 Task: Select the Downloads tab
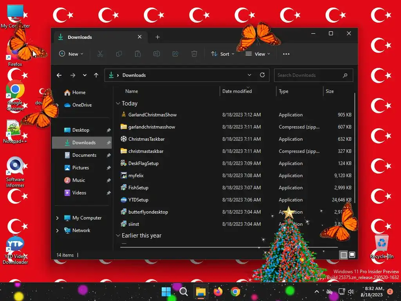[100, 37]
